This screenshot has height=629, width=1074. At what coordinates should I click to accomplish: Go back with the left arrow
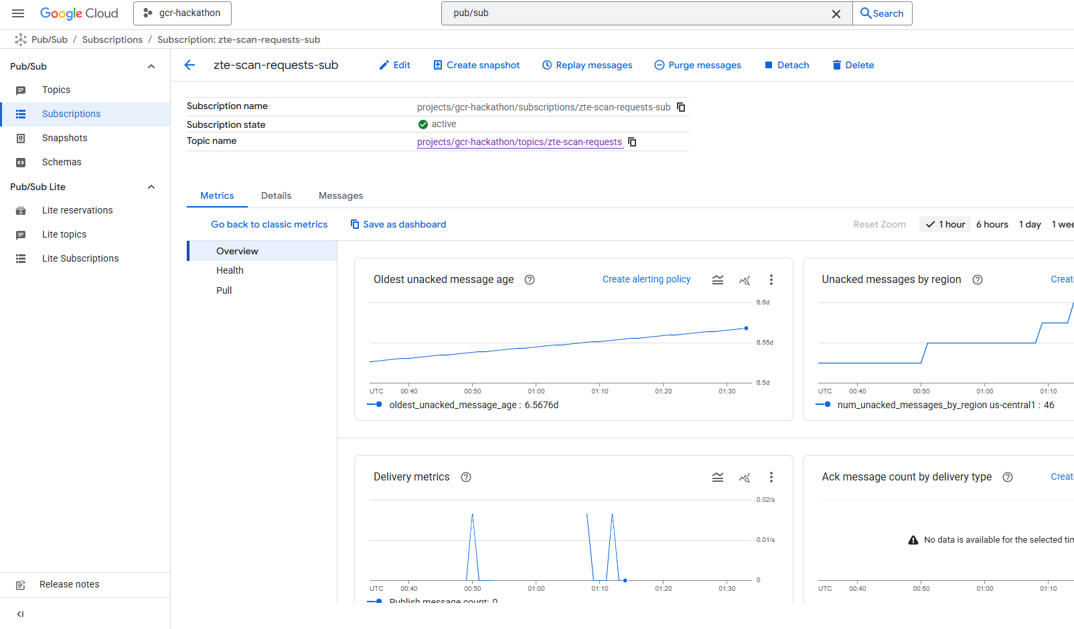(x=189, y=65)
